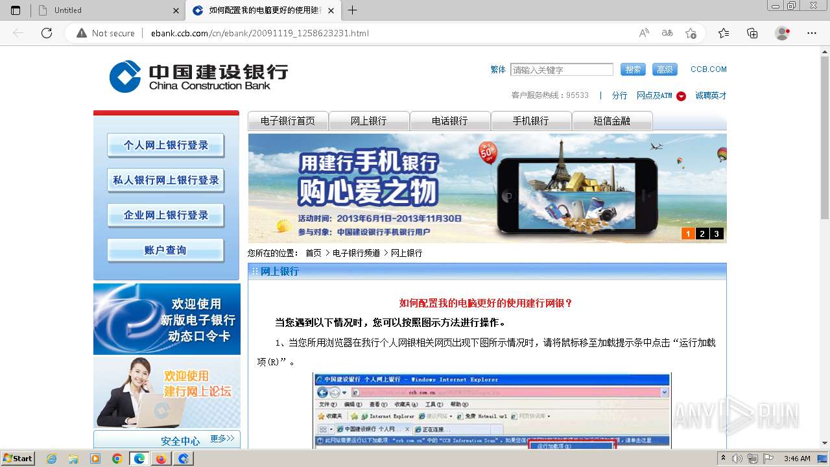Click the 账户查询 button

[166, 250]
